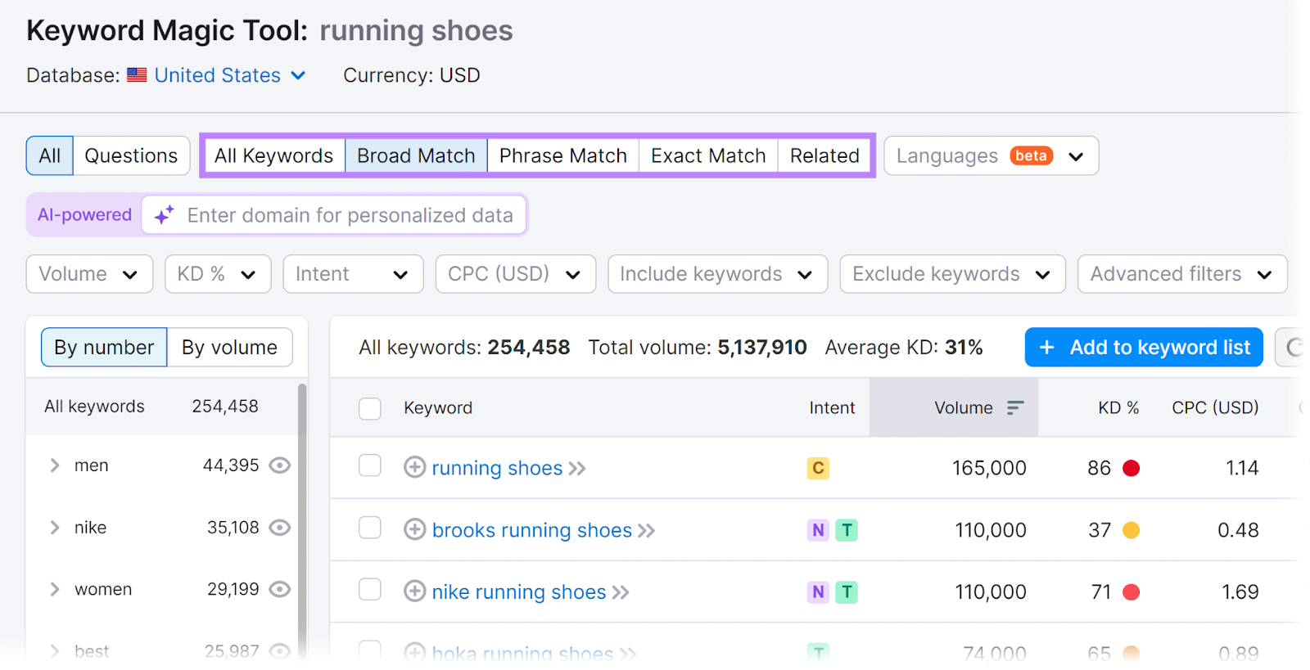Click the keyword groups panel scrollbar
The width and height of the screenshot is (1310, 670).
[302, 521]
